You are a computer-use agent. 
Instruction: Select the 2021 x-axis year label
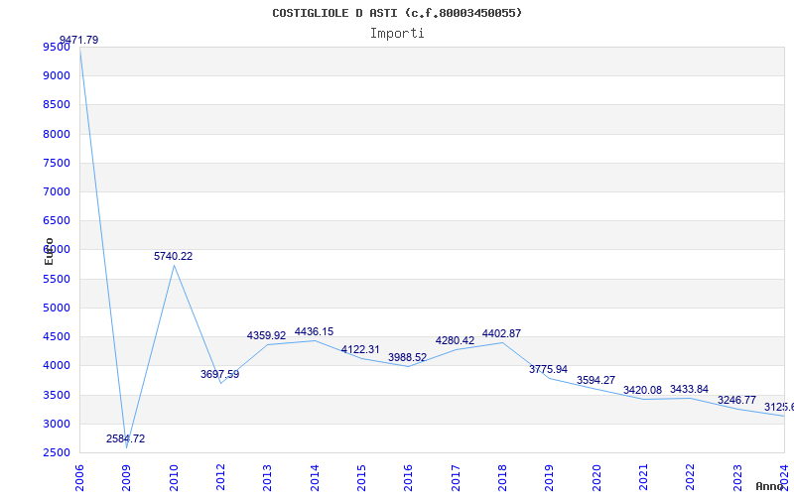point(643,478)
